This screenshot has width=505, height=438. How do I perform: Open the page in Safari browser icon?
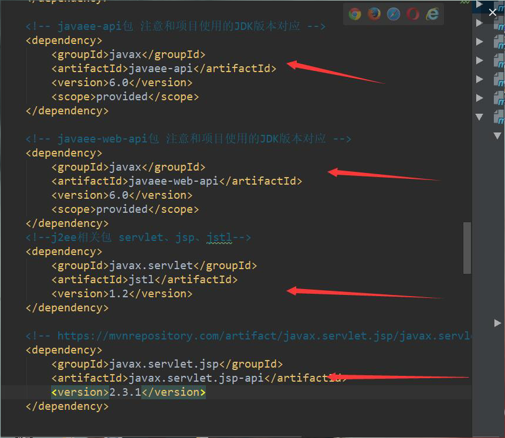[394, 14]
